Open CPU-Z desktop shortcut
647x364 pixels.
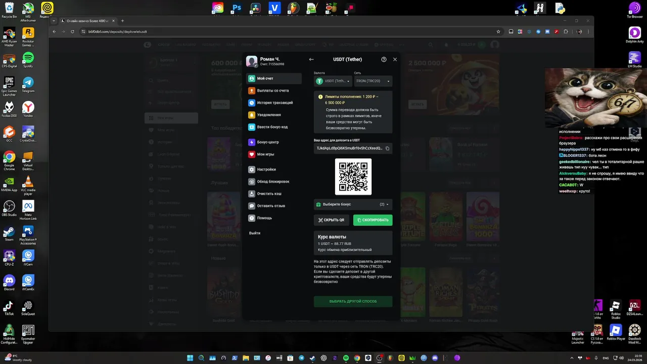(9, 258)
